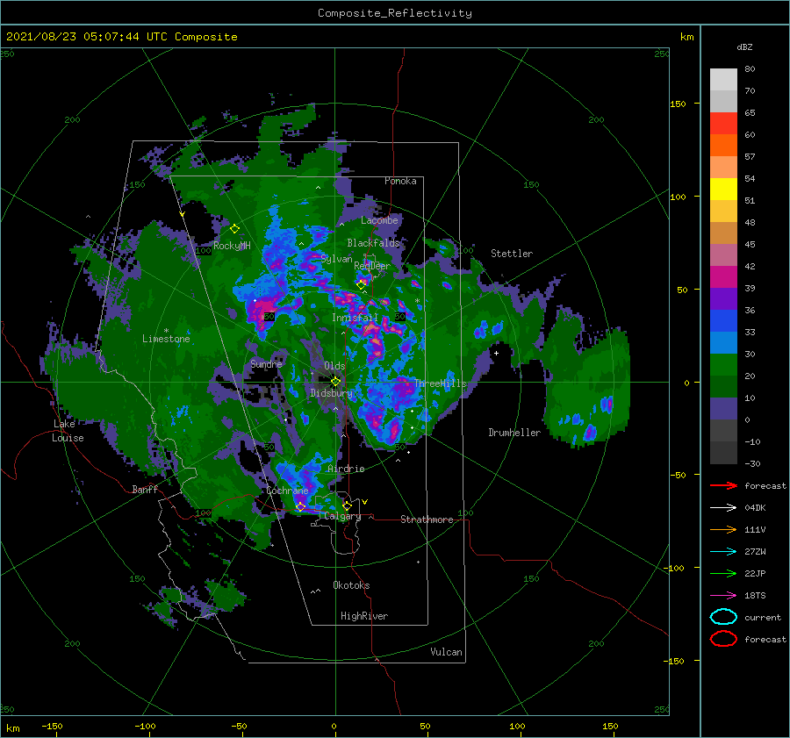Click the Sundre town label

(266, 363)
